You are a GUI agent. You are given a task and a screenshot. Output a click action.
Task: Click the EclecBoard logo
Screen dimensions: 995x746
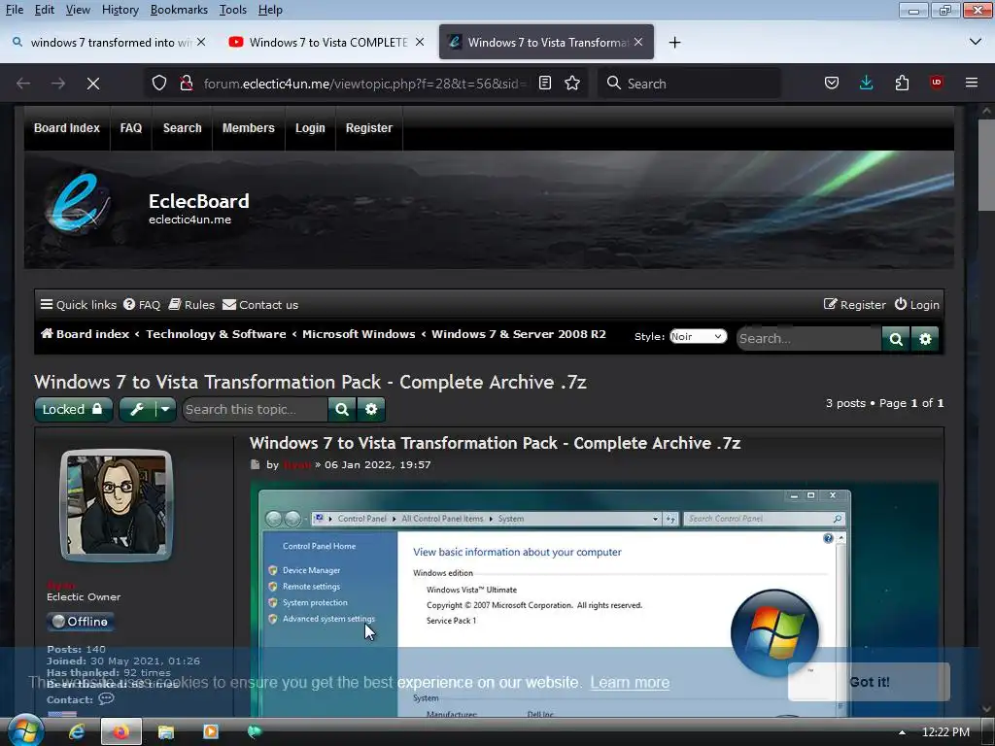[77, 203]
